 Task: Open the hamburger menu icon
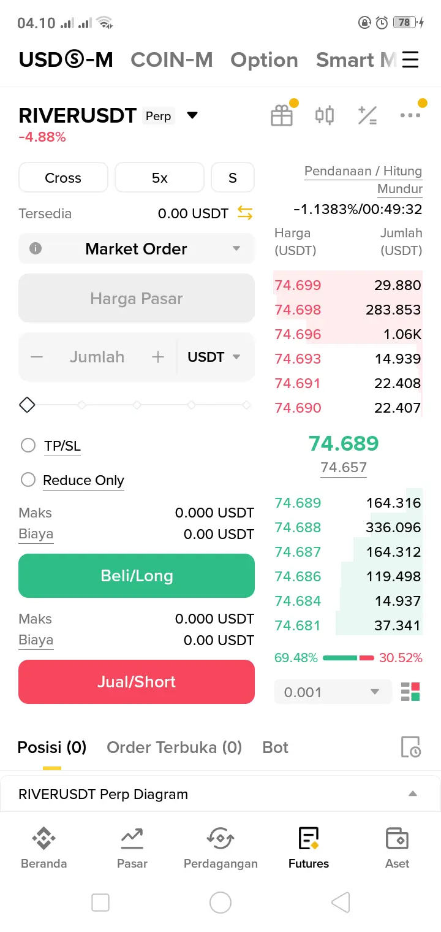coord(410,59)
